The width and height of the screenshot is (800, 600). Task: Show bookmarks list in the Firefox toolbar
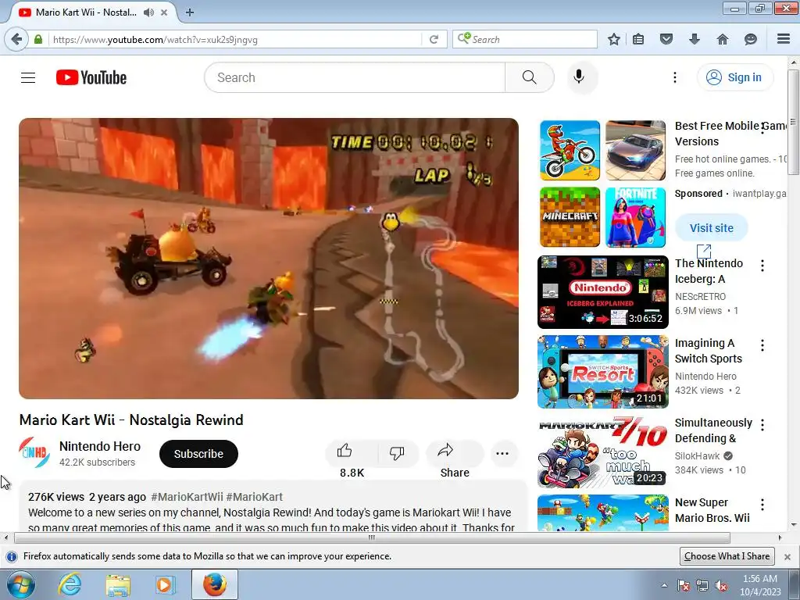point(638,39)
